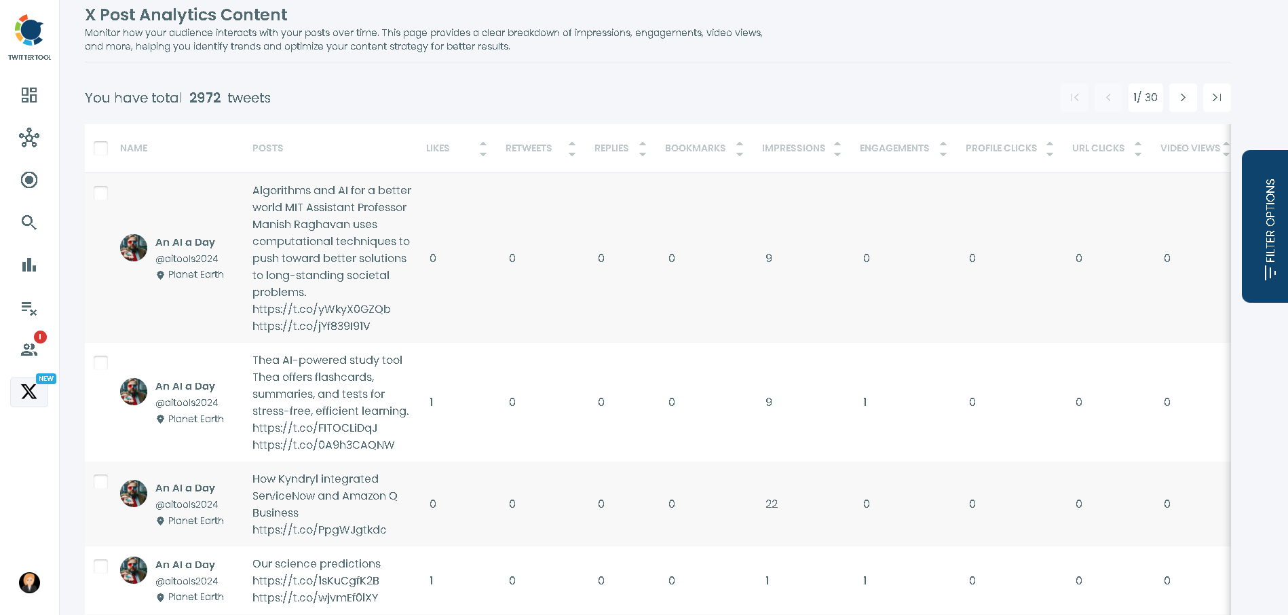Image resolution: width=1288 pixels, height=615 pixels.
Task: Open link https://t.co/0A9h3CAQNW
Action: 324,445
